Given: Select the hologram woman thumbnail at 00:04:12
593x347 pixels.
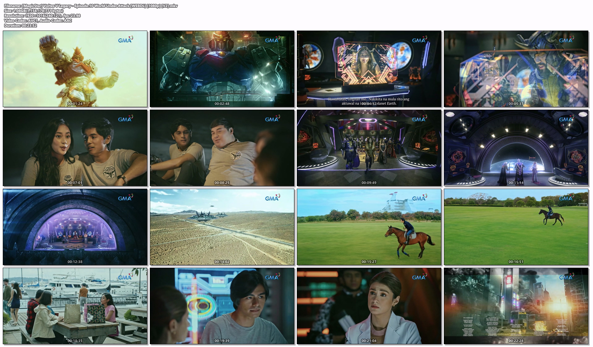Looking at the screenshot, I should pos(369,69).
